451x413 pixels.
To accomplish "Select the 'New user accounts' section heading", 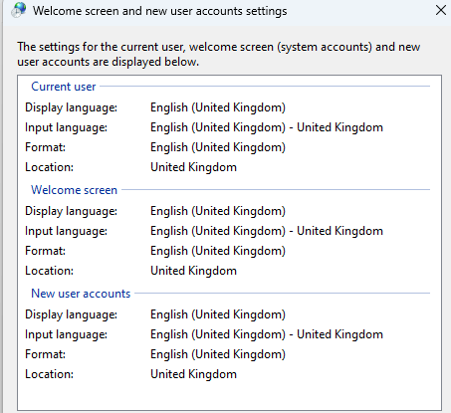I will coord(81,294).
